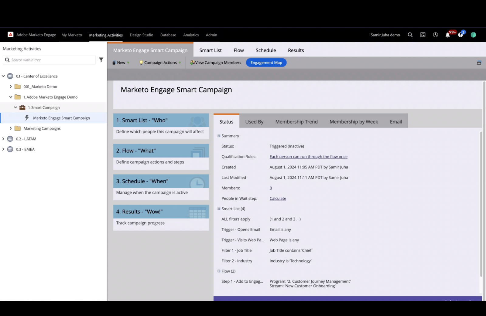Click the folder icon of Marketing Campaigns
The height and width of the screenshot is (316, 486).
[18, 128]
